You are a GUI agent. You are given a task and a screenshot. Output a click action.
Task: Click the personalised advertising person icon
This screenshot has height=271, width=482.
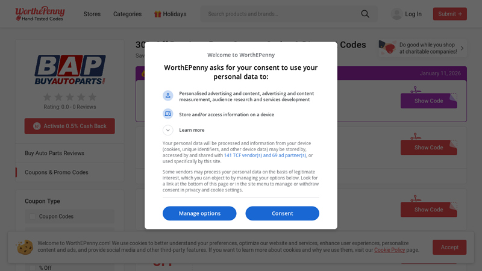pos(168,96)
